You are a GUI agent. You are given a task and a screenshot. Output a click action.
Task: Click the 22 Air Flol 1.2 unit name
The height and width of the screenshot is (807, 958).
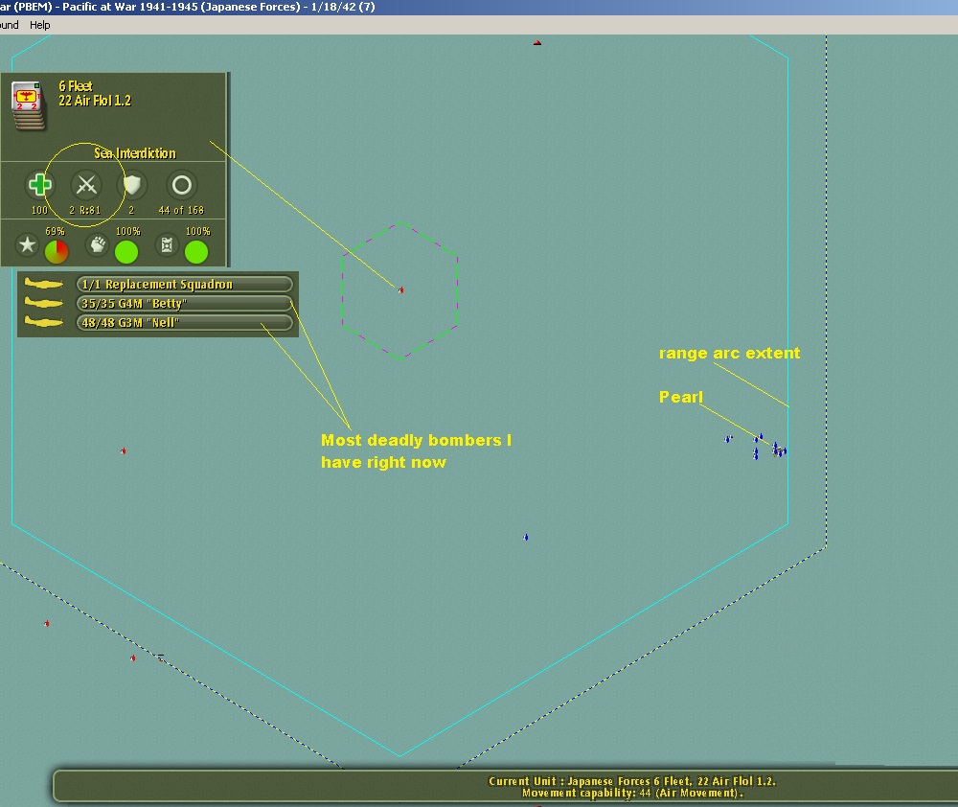(x=95, y=101)
